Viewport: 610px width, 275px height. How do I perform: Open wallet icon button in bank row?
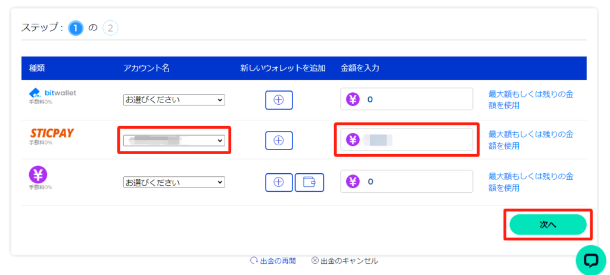point(309,182)
